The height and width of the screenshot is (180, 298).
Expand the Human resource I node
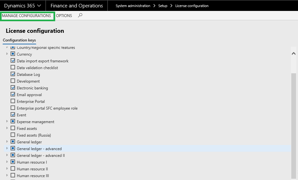(x=7, y=162)
